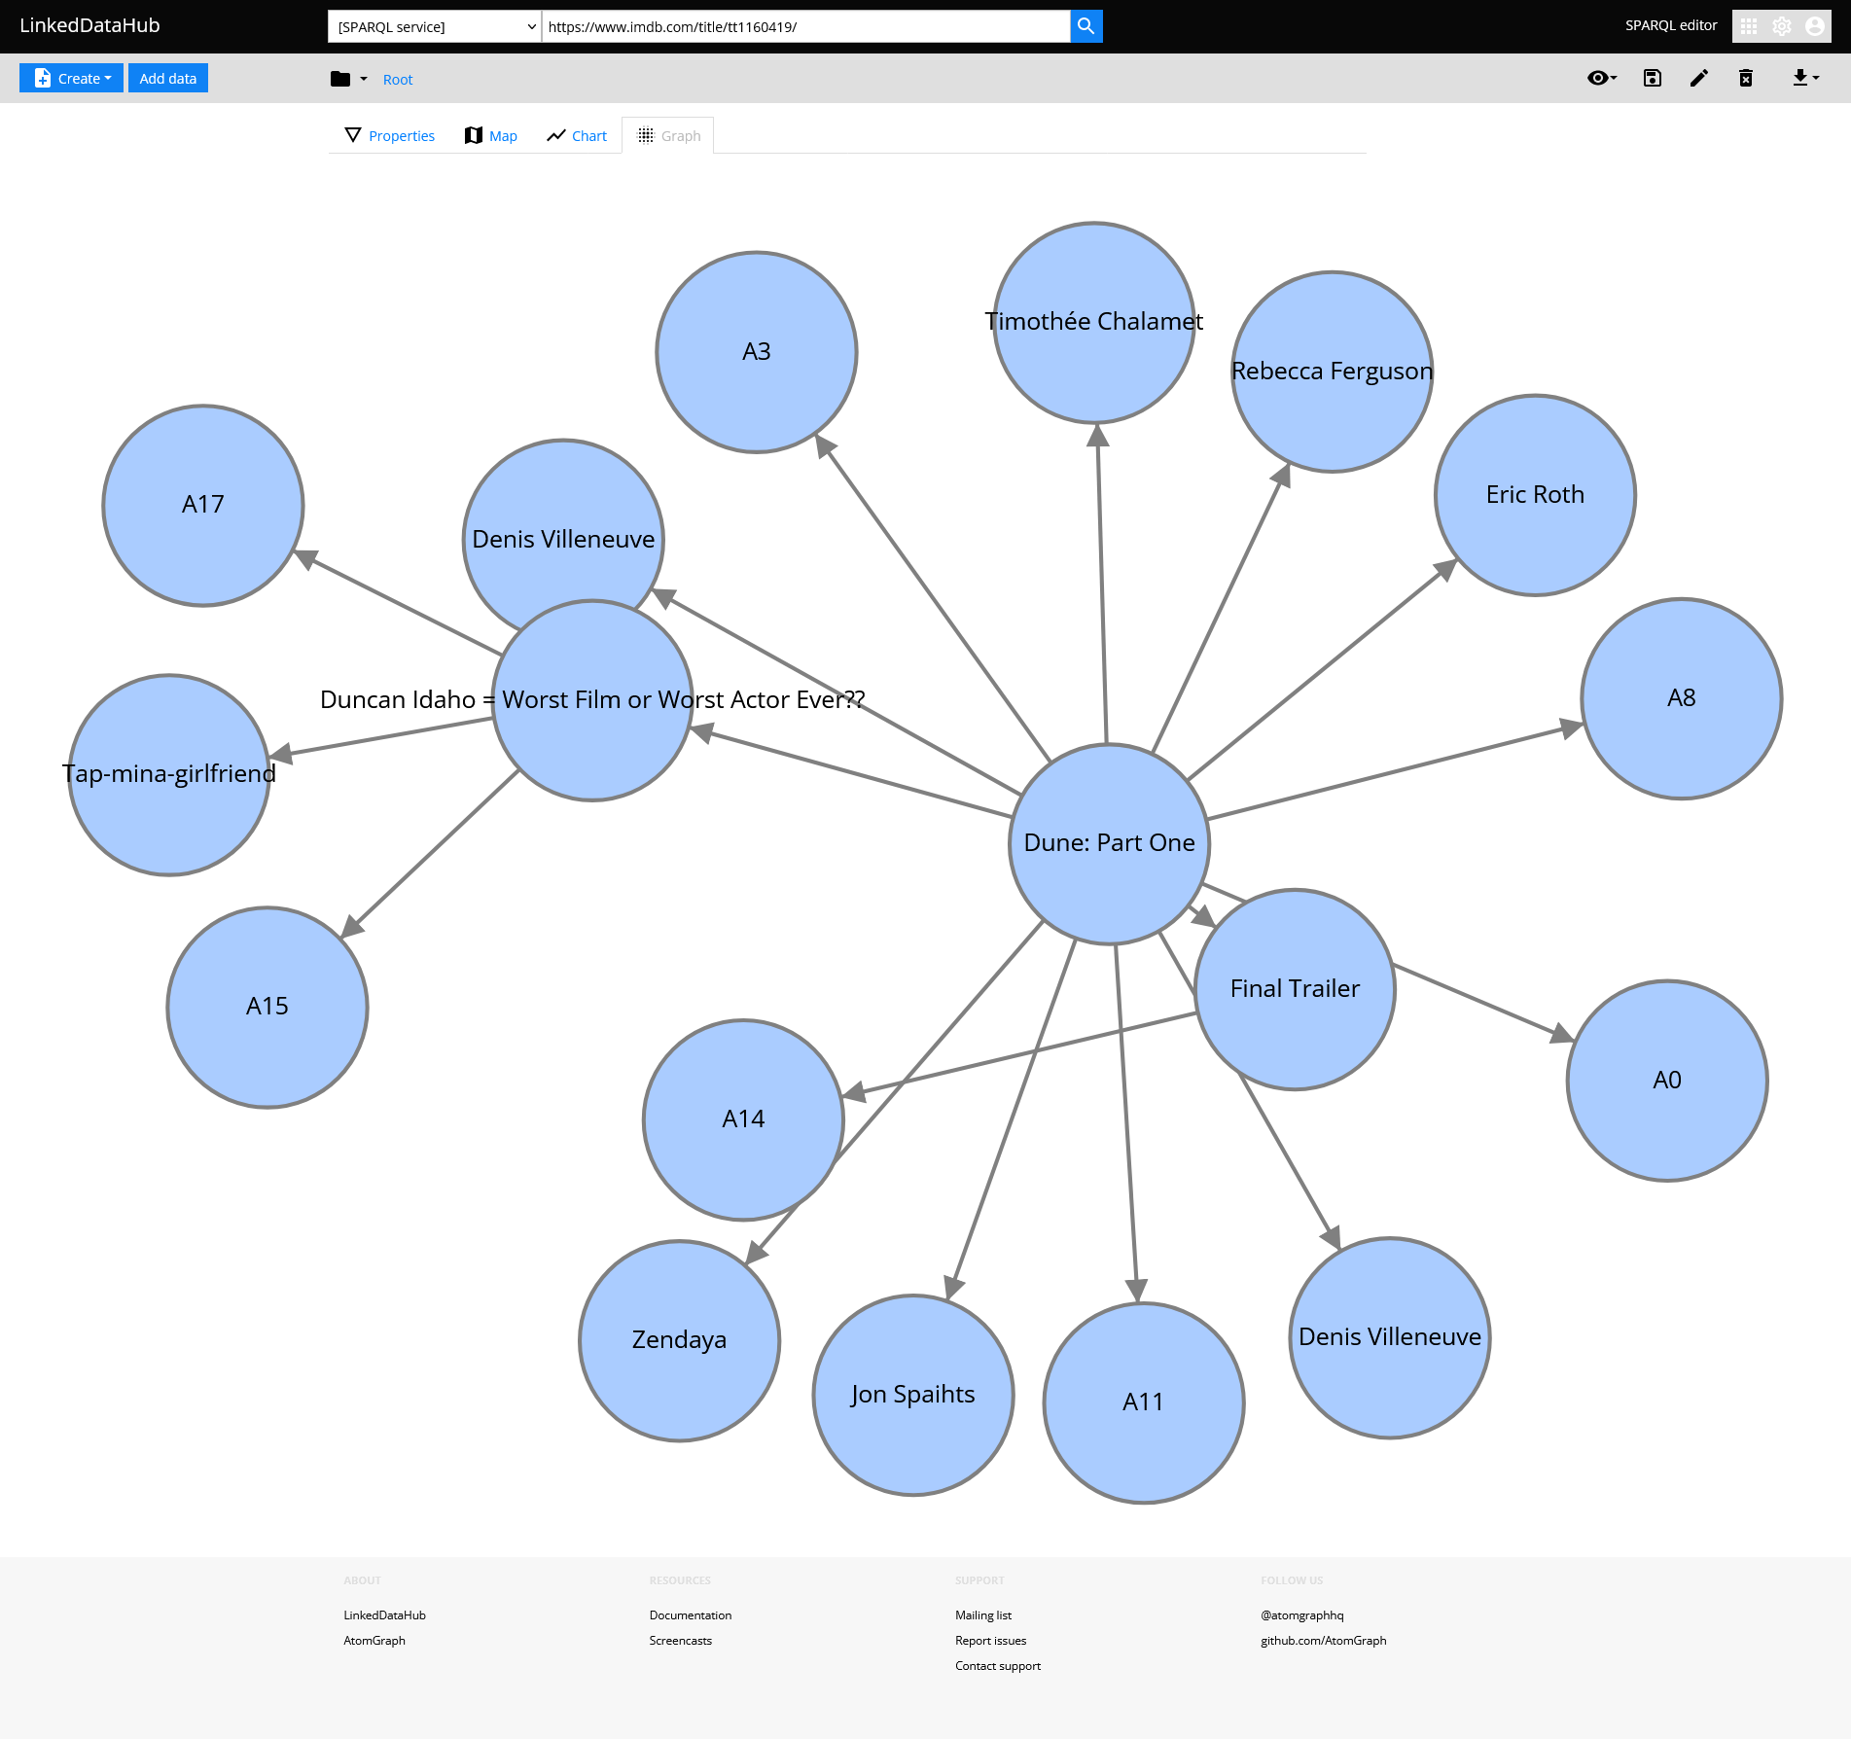Select the Eric Roth node
This screenshot has width=1851, height=1739.
(x=1536, y=495)
